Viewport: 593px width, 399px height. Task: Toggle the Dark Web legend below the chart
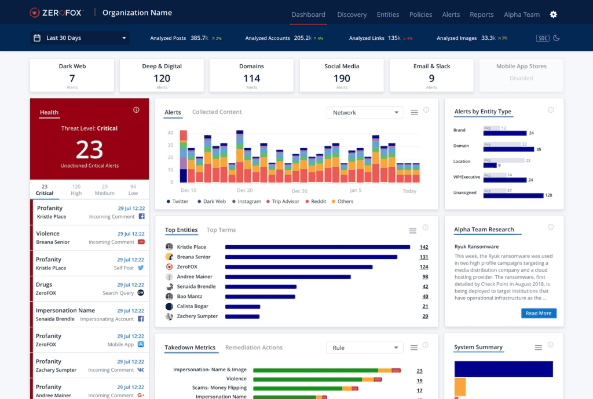(x=210, y=200)
